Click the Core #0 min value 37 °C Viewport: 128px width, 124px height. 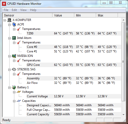pos(84,47)
